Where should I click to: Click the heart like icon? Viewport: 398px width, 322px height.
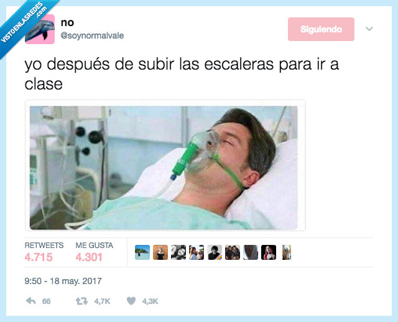[131, 301]
